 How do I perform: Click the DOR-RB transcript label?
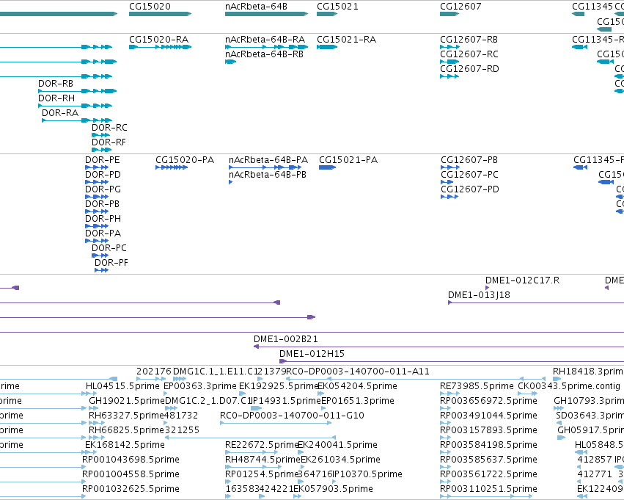[x=56, y=83]
